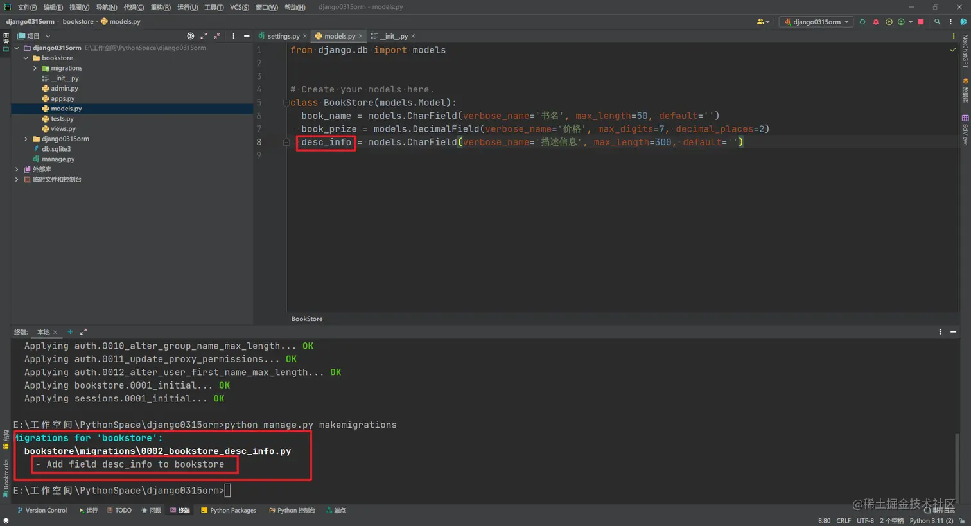The width and height of the screenshot is (971, 526).
Task: Open the VCS(S) menu
Action: (240, 7)
